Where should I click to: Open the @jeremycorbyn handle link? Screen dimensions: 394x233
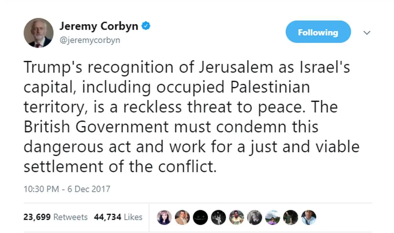pos(90,40)
